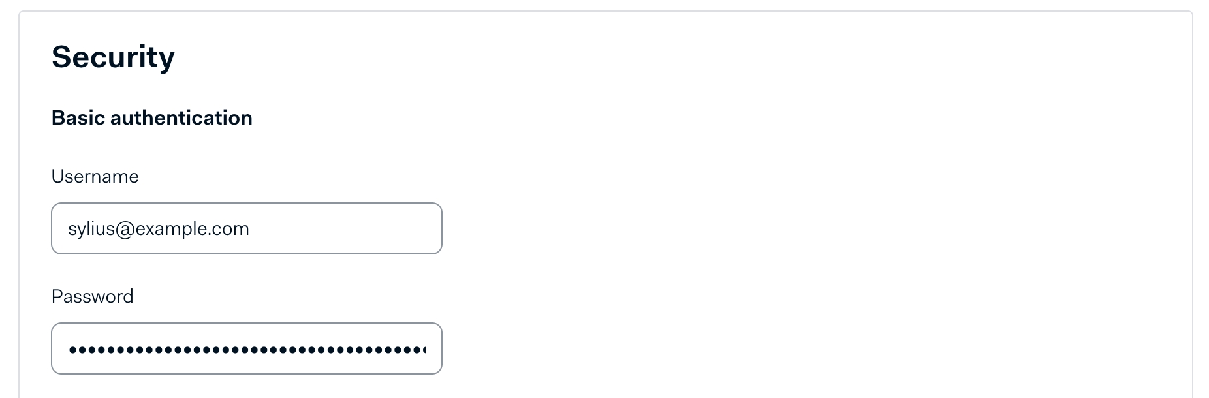Place cursor after example.com in Username
The width and height of the screenshot is (1209, 398).
250,229
